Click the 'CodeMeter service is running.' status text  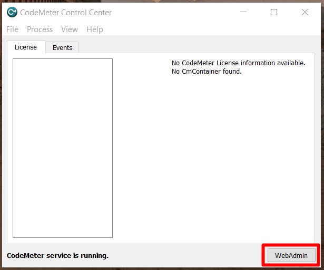(x=57, y=256)
